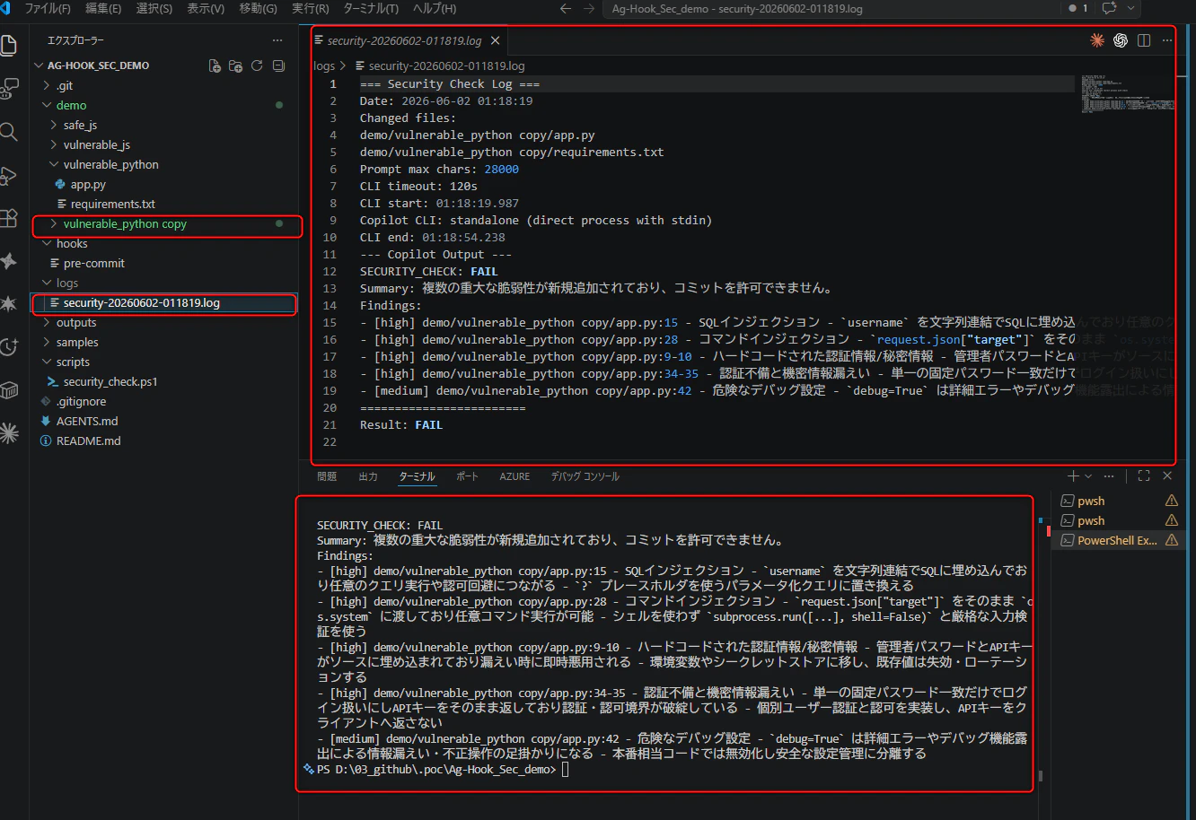
Task: Switch to the 問題 panel tab
Action: 327,476
